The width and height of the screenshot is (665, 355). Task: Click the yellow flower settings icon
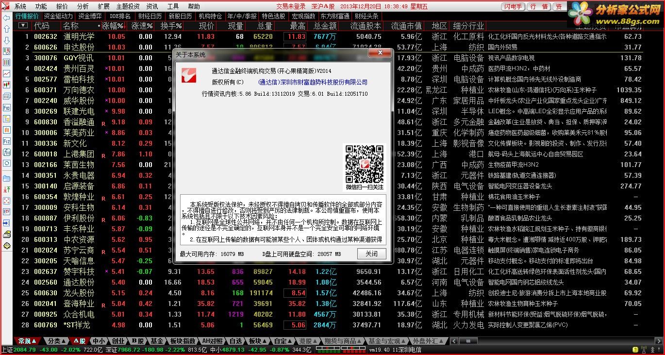(6, 245)
